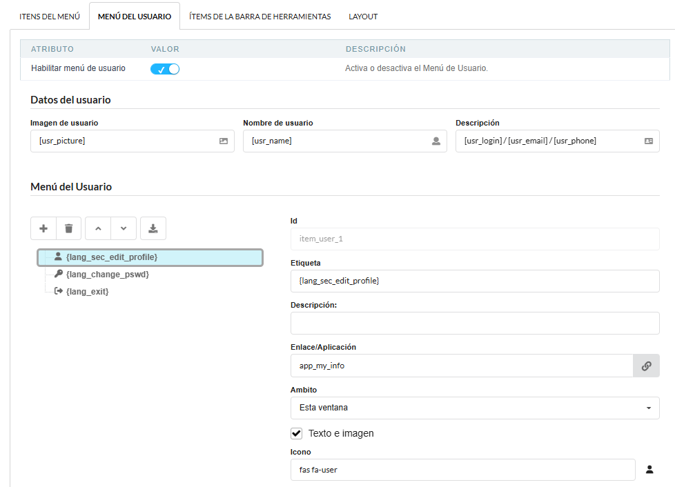This screenshot has height=487, width=675.
Task: Delete the selected menu item
Action: click(x=68, y=228)
